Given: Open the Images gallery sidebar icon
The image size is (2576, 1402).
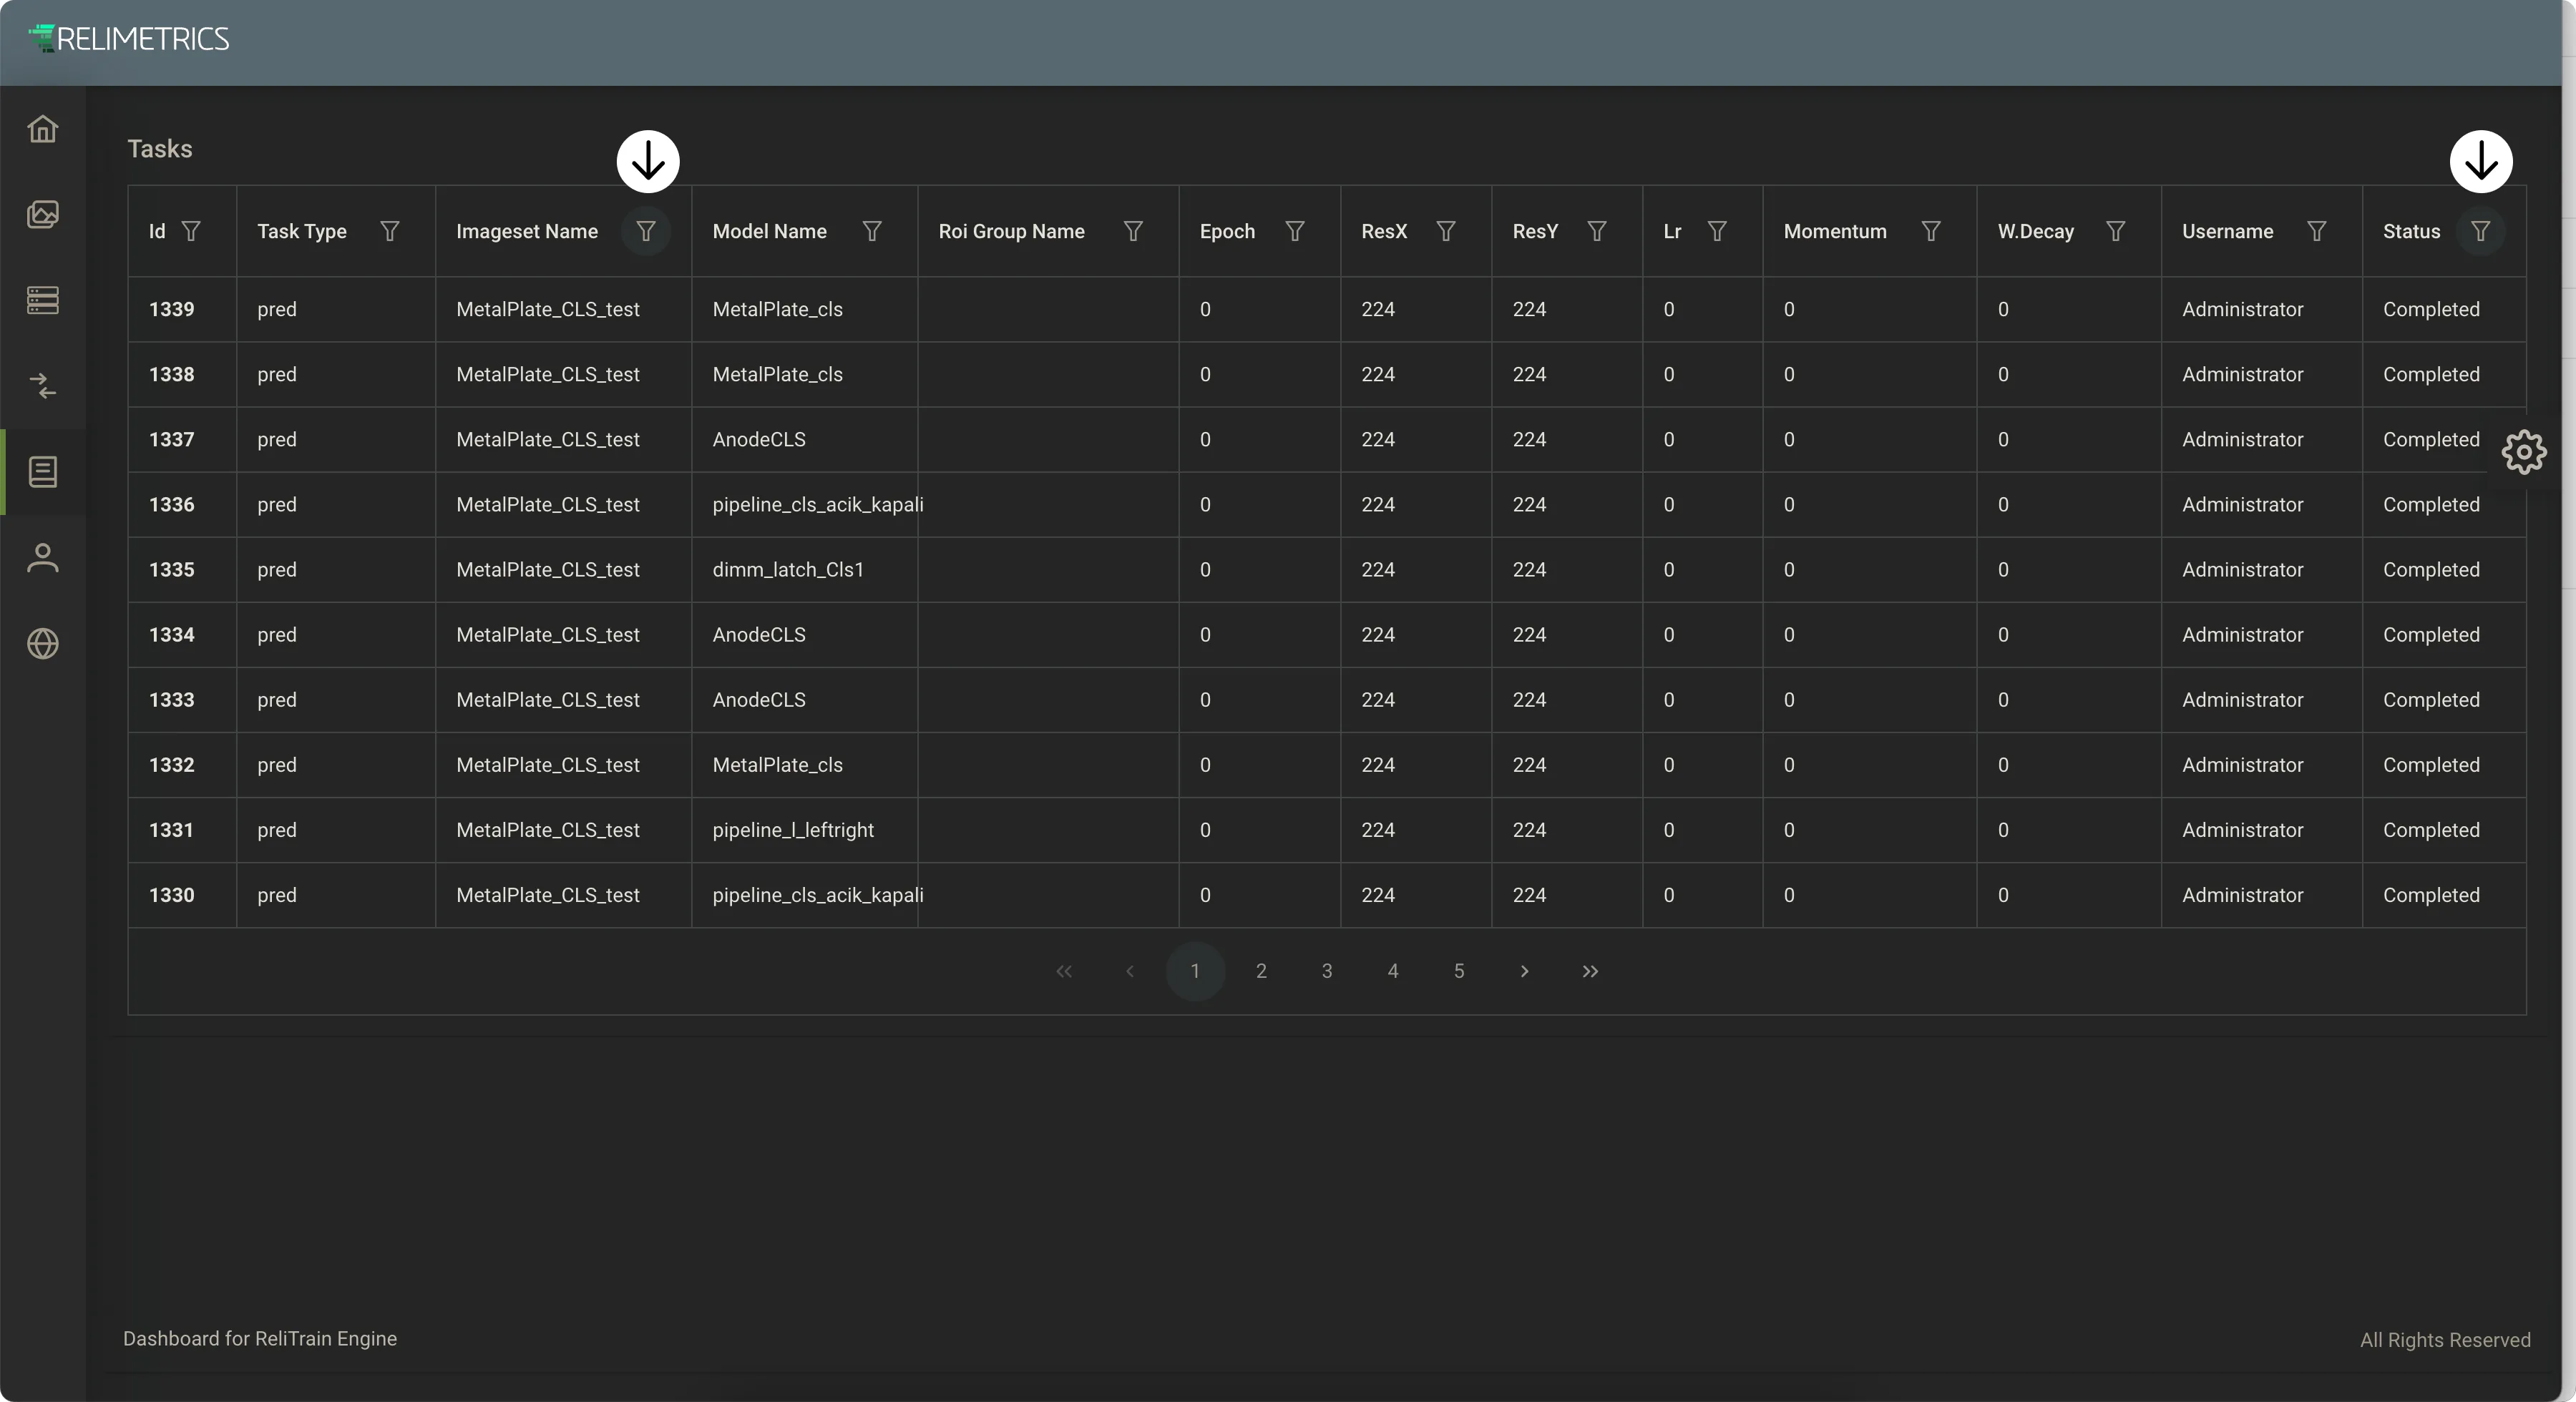Looking at the screenshot, I should 43,214.
